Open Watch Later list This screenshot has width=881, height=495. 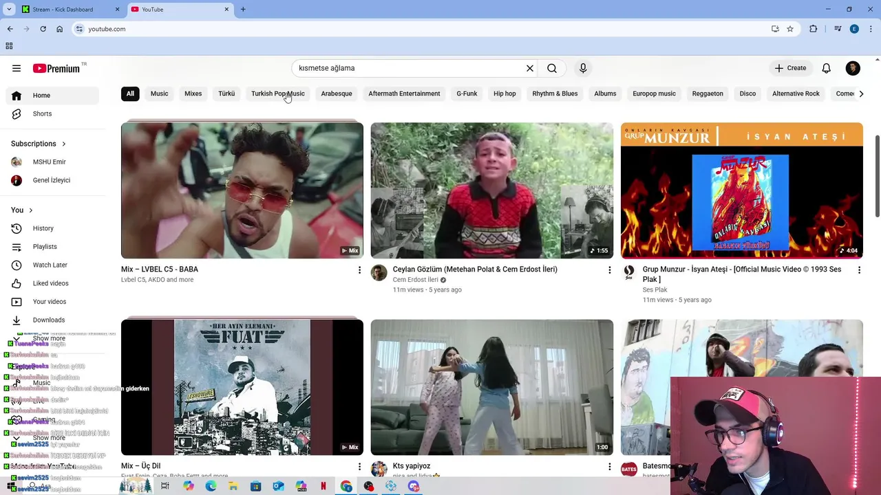pyautogui.click(x=52, y=265)
